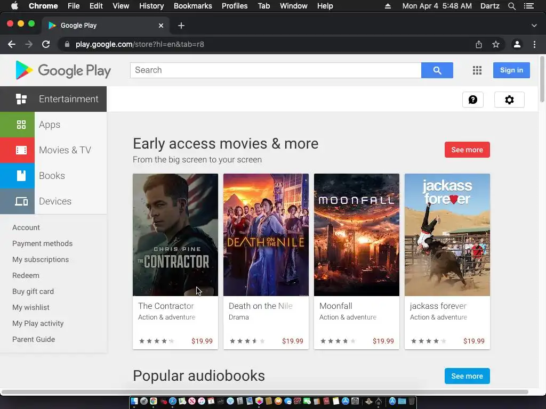Screen dimensions: 546x409
Task: Click the padlock site info icon
Action: pos(67,44)
